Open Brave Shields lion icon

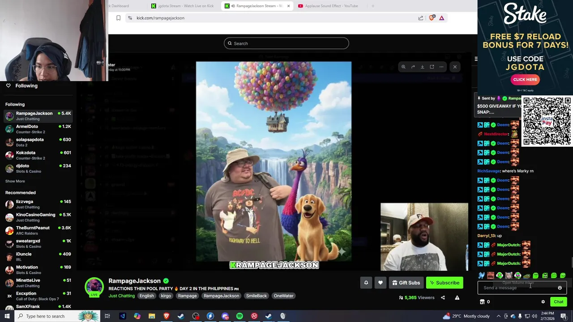[x=432, y=18]
